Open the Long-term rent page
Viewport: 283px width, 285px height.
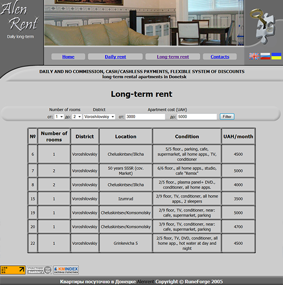pyautogui.click(x=173, y=57)
